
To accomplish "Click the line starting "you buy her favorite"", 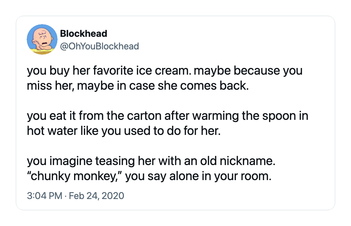I will pos(165,71).
